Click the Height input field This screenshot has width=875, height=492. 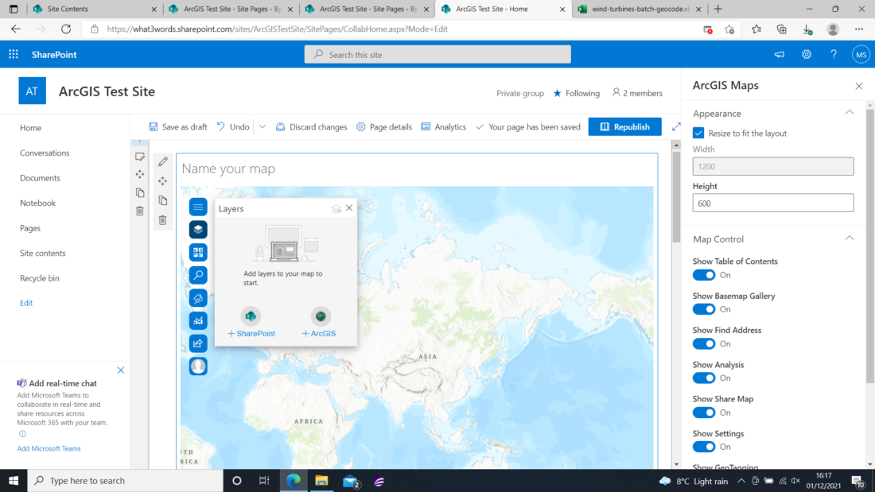click(x=773, y=203)
